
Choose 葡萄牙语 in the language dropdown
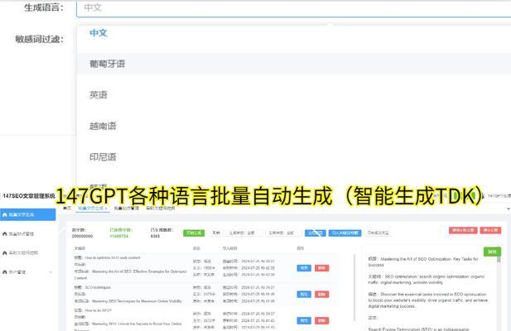(x=293, y=64)
